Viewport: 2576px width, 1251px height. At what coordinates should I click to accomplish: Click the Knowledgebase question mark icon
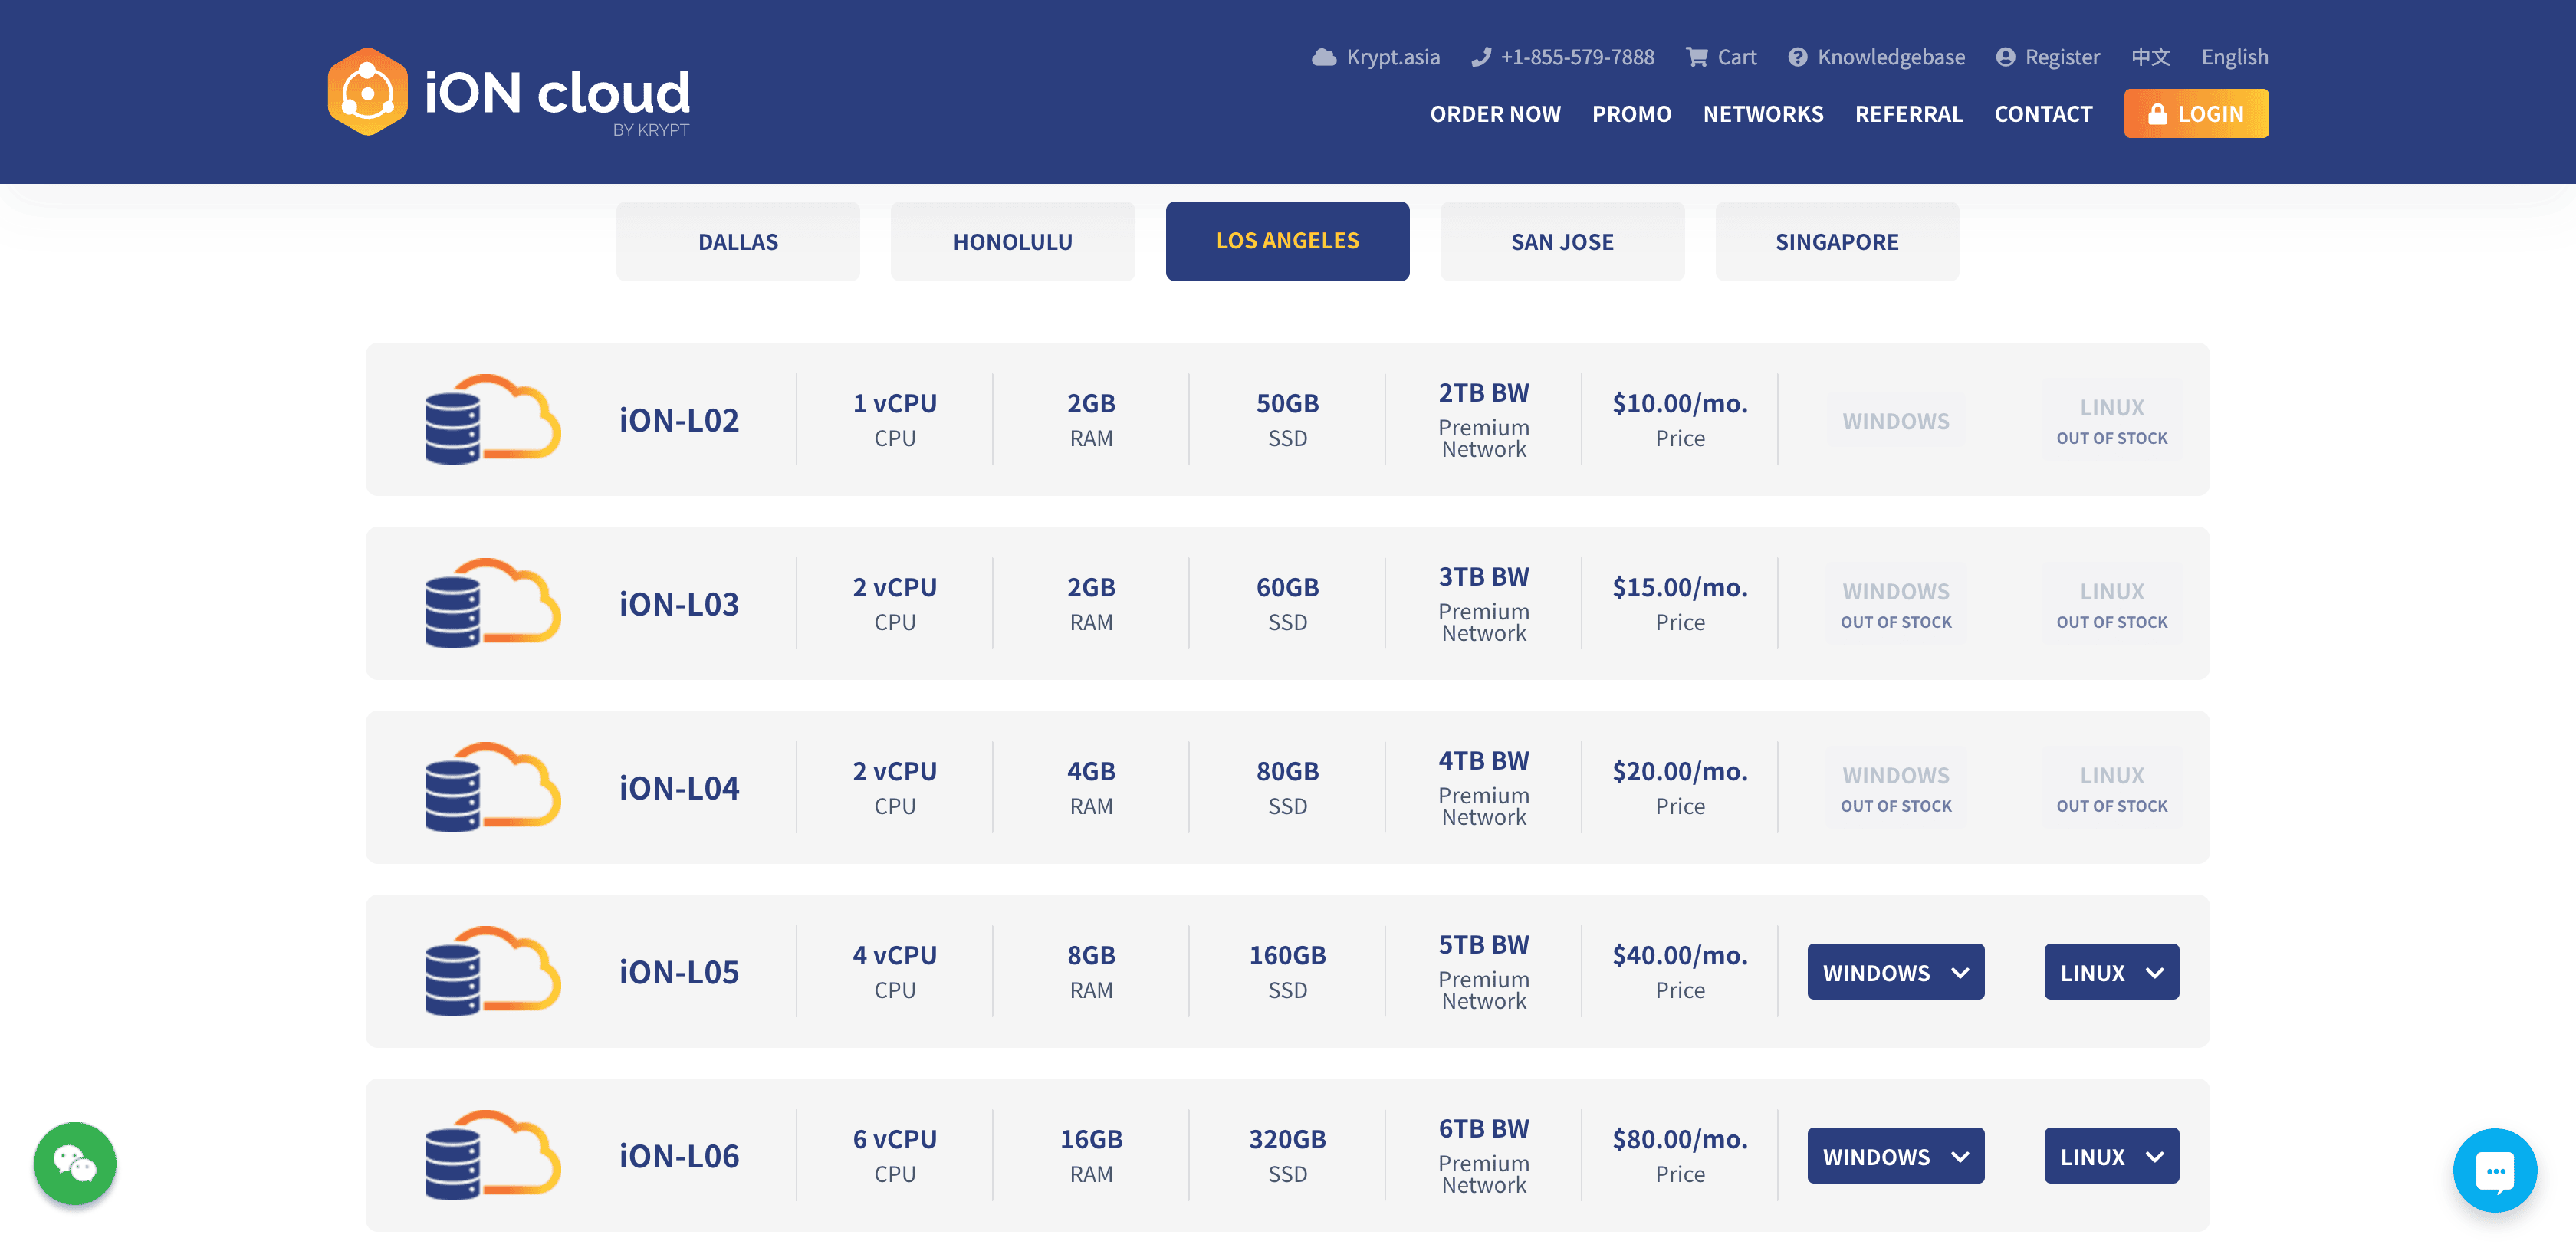pos(1798,57)
